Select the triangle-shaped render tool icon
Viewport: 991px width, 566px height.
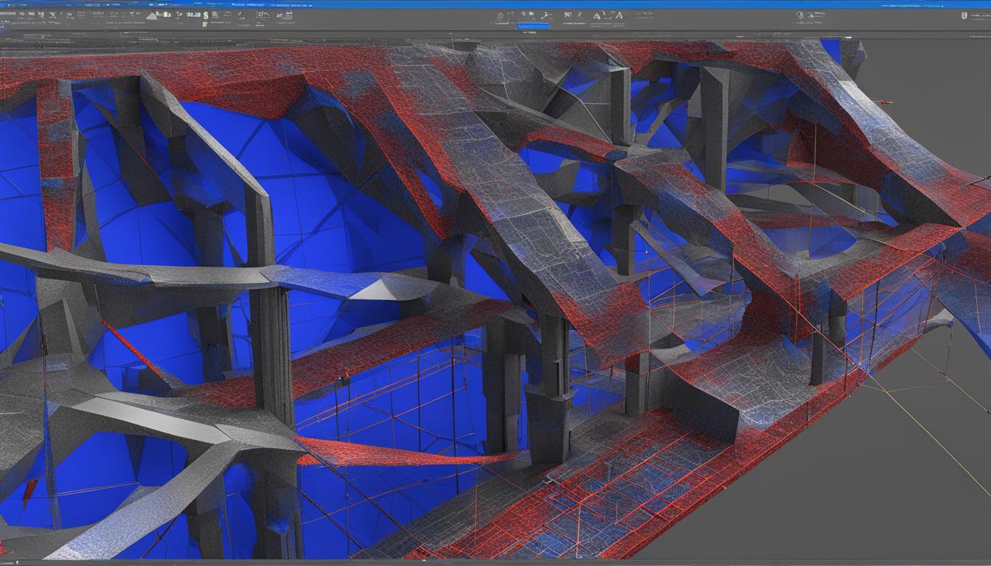click(x=151, y=15)
